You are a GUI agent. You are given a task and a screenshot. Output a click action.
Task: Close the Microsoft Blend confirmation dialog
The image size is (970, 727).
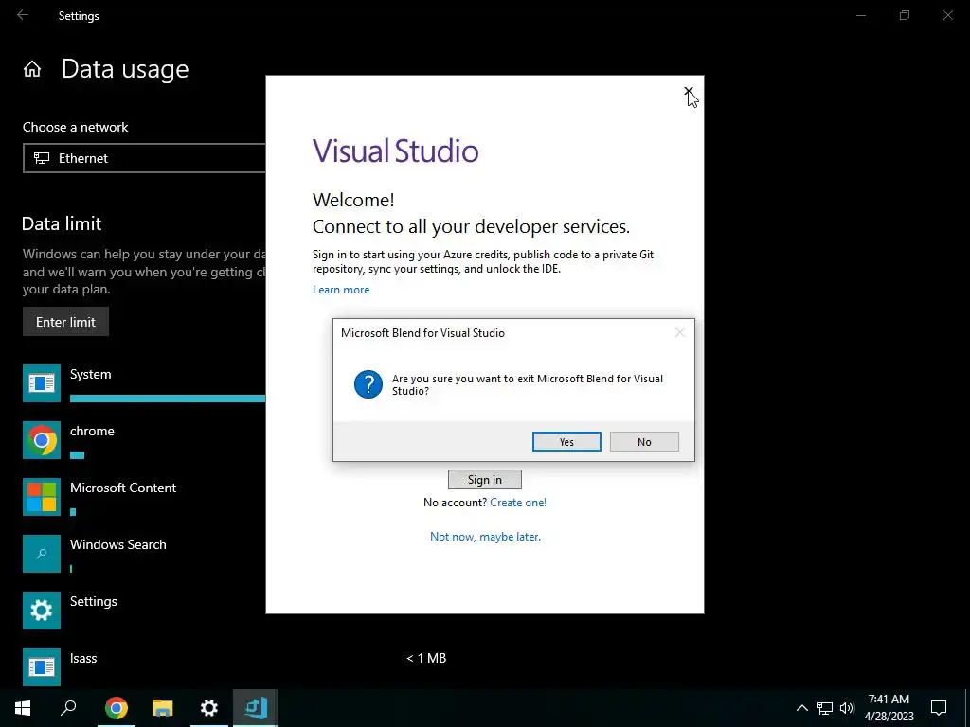pos(679,332)
